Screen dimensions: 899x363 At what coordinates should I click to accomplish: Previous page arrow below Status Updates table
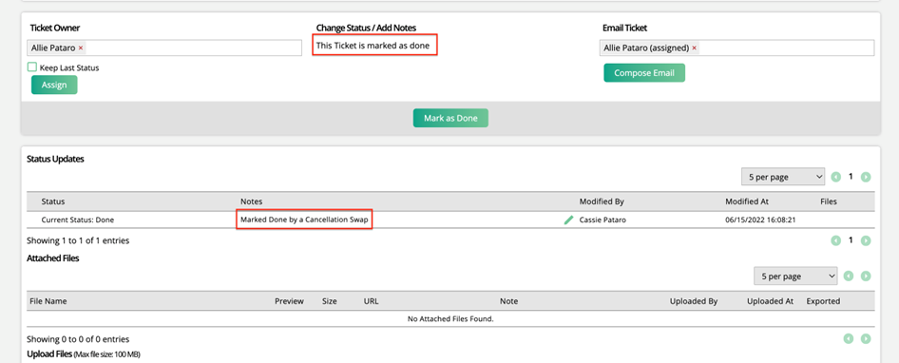click(x=836, y=240)
